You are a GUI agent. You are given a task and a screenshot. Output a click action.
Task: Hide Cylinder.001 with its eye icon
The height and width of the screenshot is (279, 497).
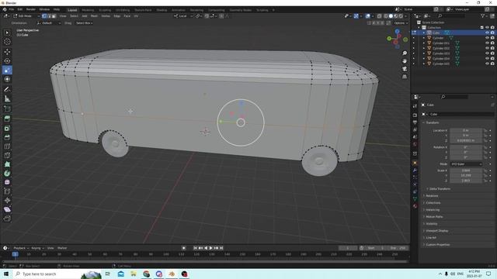coord(487,43)
